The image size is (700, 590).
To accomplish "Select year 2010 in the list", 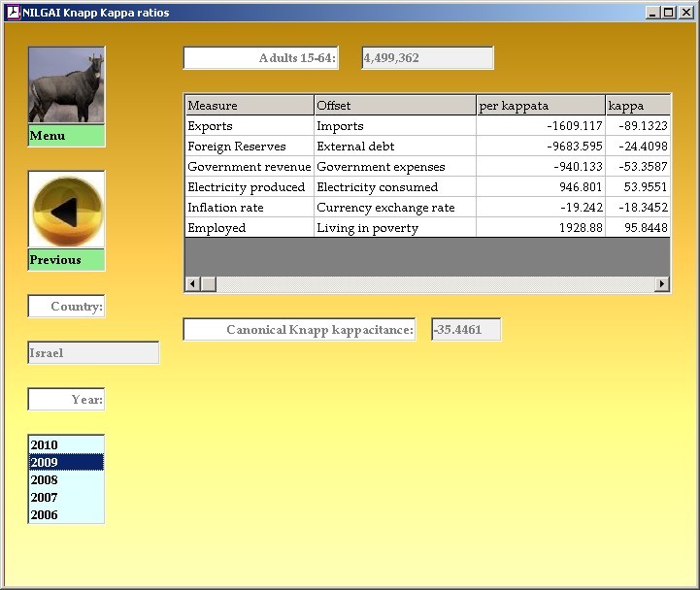I will (65, 445).
